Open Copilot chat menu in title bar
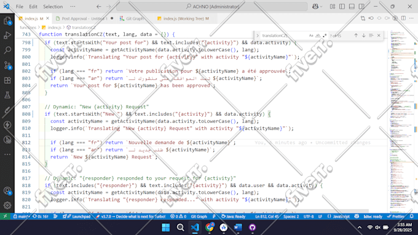The height and width of the screenshot is (235, 418). pyautogui.click(x=317, y=6)
